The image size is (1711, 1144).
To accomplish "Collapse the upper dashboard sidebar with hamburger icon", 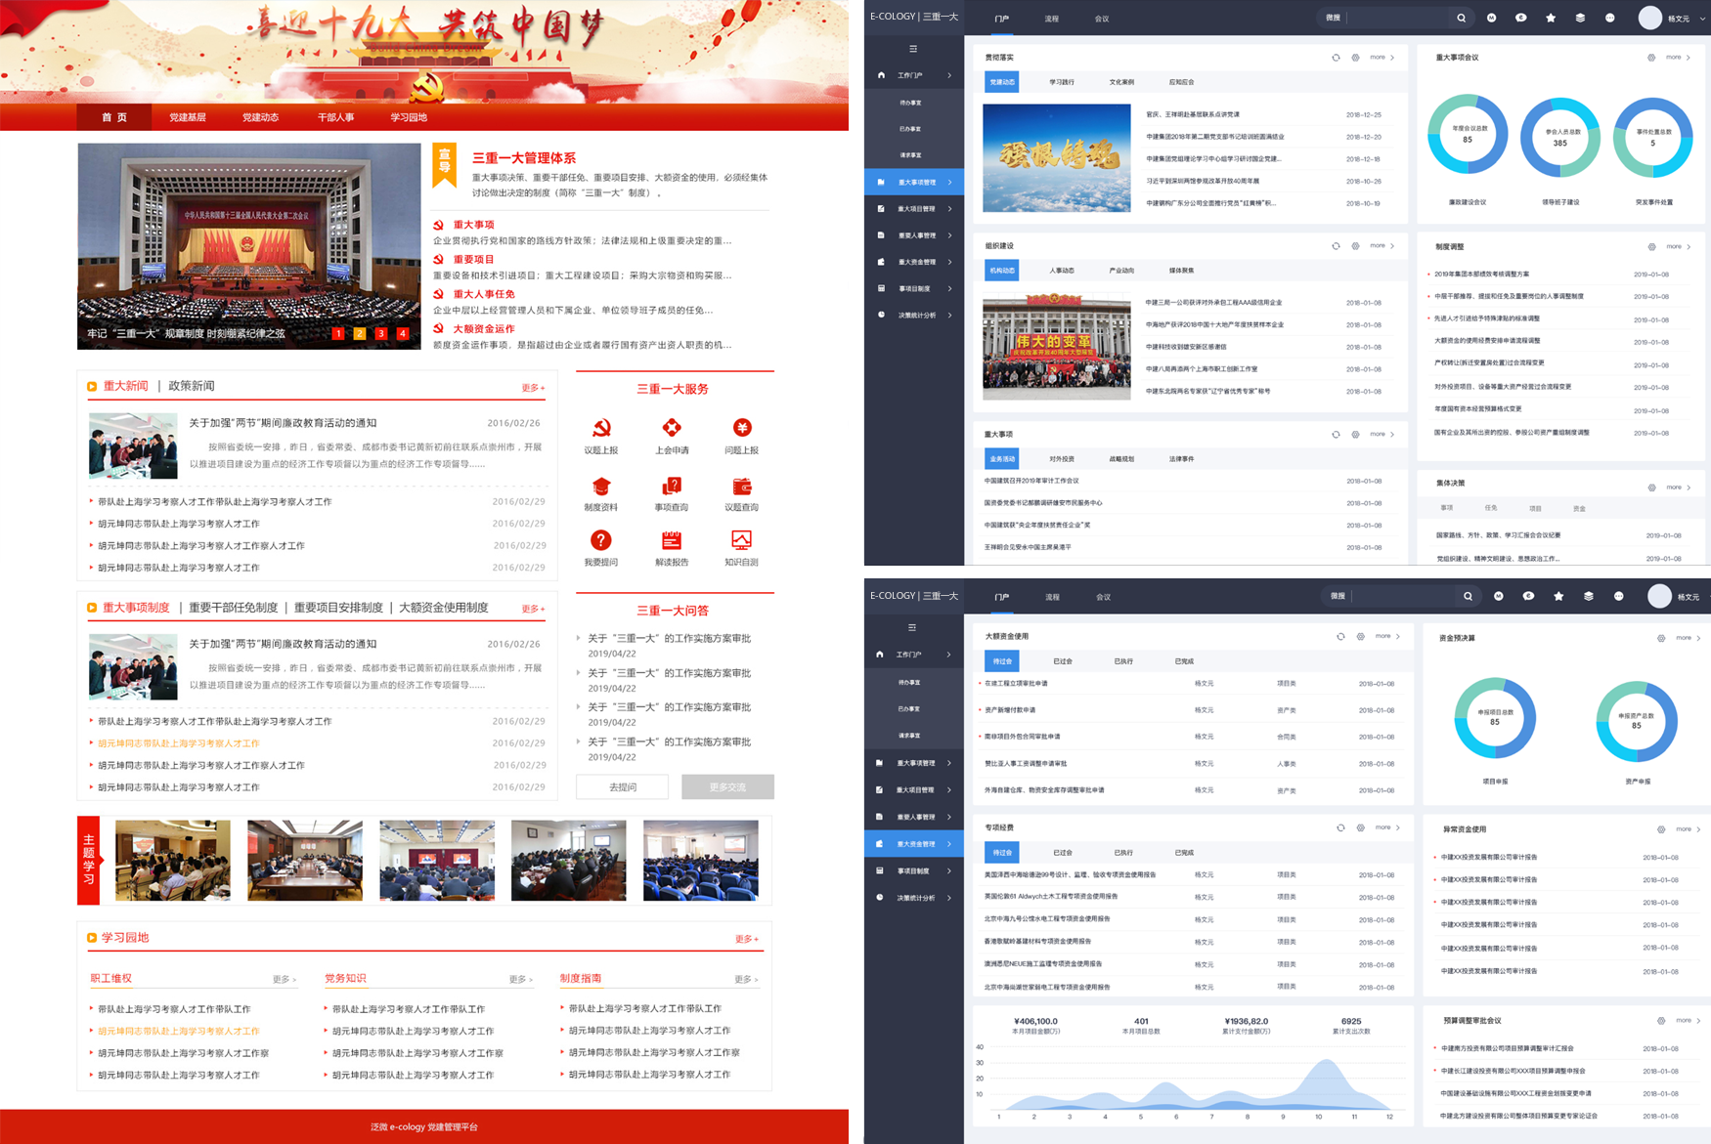I will pyautogui.click(x=913, y=49).
